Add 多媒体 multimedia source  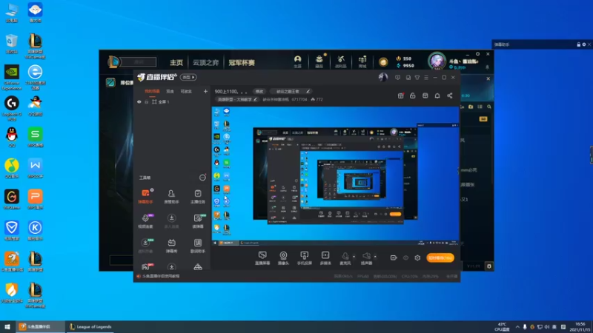coord(325,258)
